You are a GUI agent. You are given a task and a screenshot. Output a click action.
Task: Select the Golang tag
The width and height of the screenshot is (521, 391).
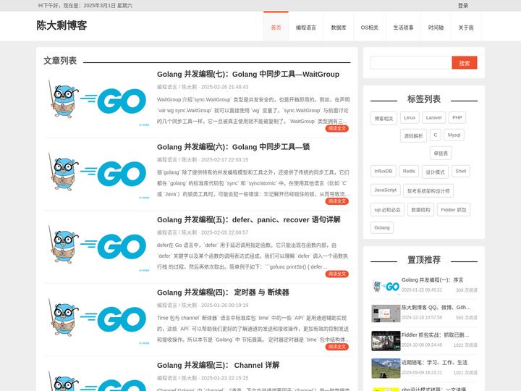pyautogui.click(x=382, y=228)
